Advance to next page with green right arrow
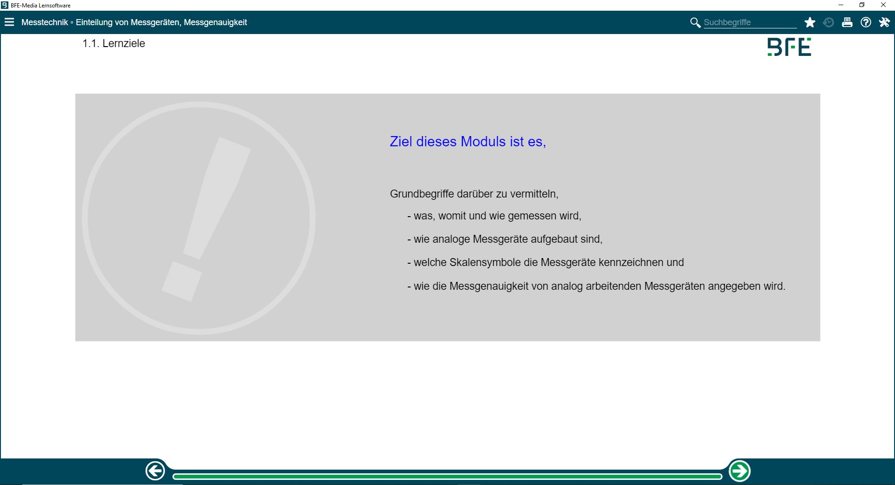 tap(739, 471)
